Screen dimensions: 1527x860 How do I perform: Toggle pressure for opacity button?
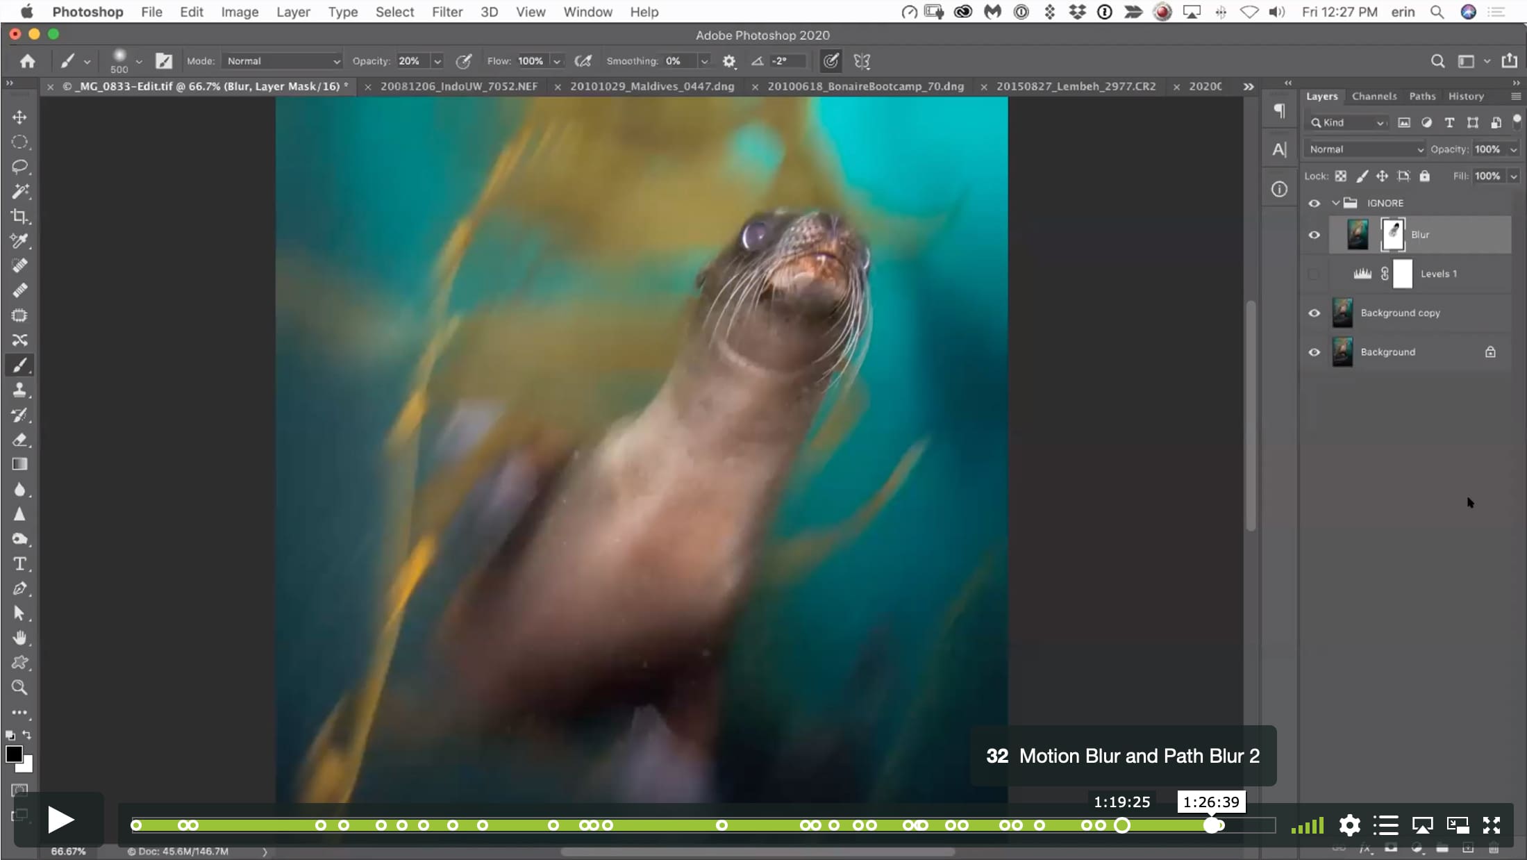pyautogui.click(x=463, y=61)
